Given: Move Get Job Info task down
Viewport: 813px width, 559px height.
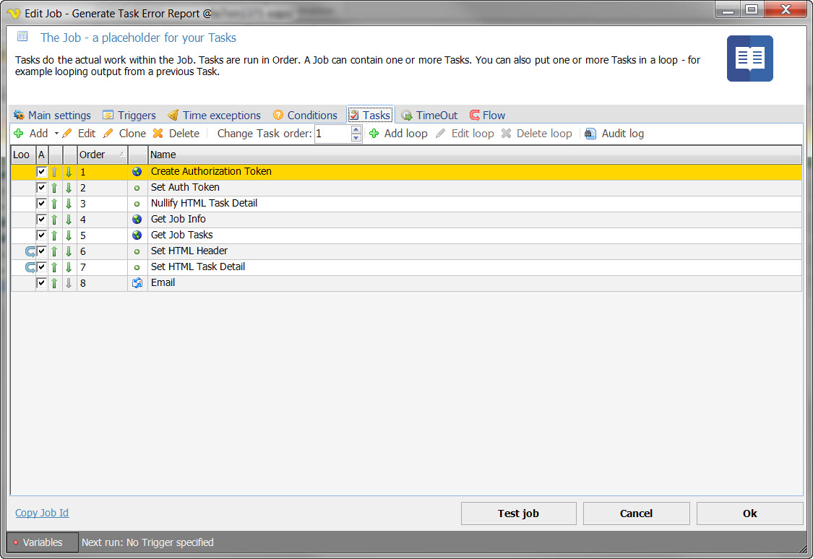Looking at the screenshot, I should (x=69, y=220).
